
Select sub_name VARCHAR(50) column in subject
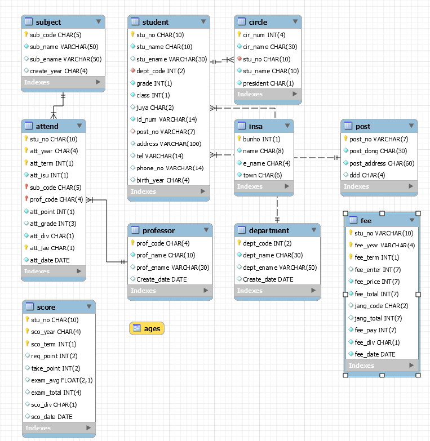[x=63, y=47]
